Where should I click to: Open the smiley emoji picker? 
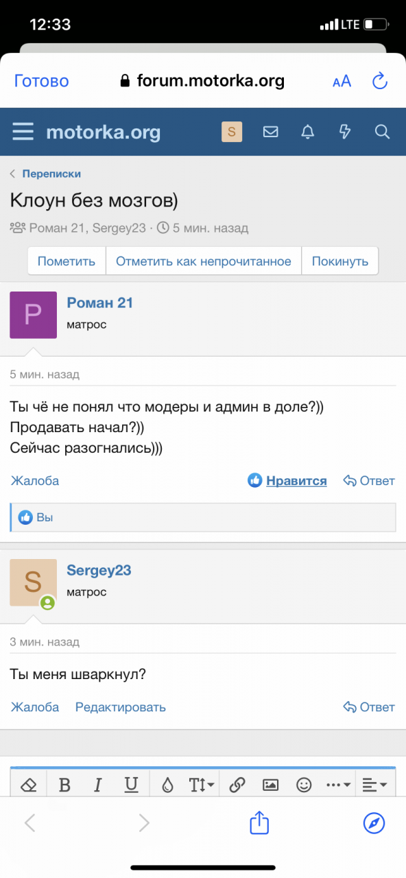tap(304, 785)
